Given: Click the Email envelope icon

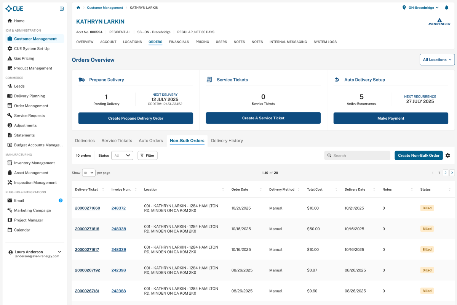Looking at the screenshot, I should [10, 201].
